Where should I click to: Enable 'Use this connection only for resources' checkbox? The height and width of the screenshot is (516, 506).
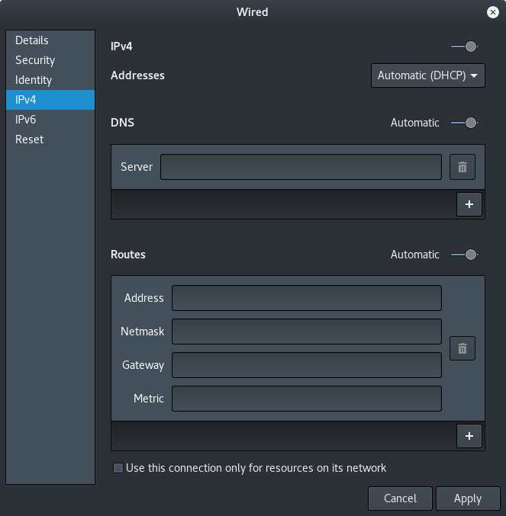coord(118,468)
